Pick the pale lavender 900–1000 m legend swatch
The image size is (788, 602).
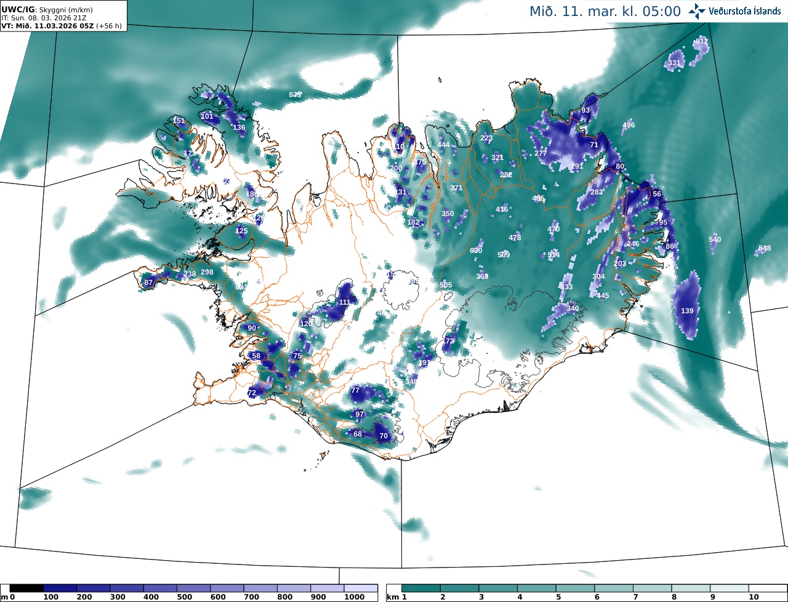(x=327, y=588)
